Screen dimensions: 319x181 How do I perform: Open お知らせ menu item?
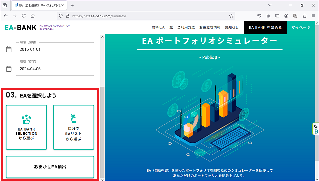(x=232, y=27)
